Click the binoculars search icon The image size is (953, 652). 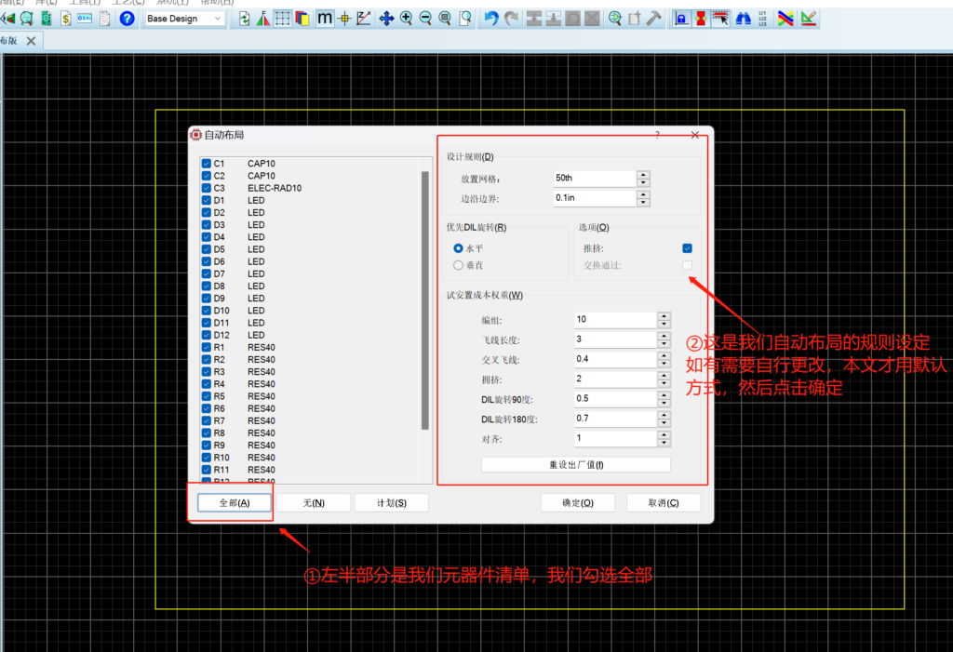click(x=744, y=19)
